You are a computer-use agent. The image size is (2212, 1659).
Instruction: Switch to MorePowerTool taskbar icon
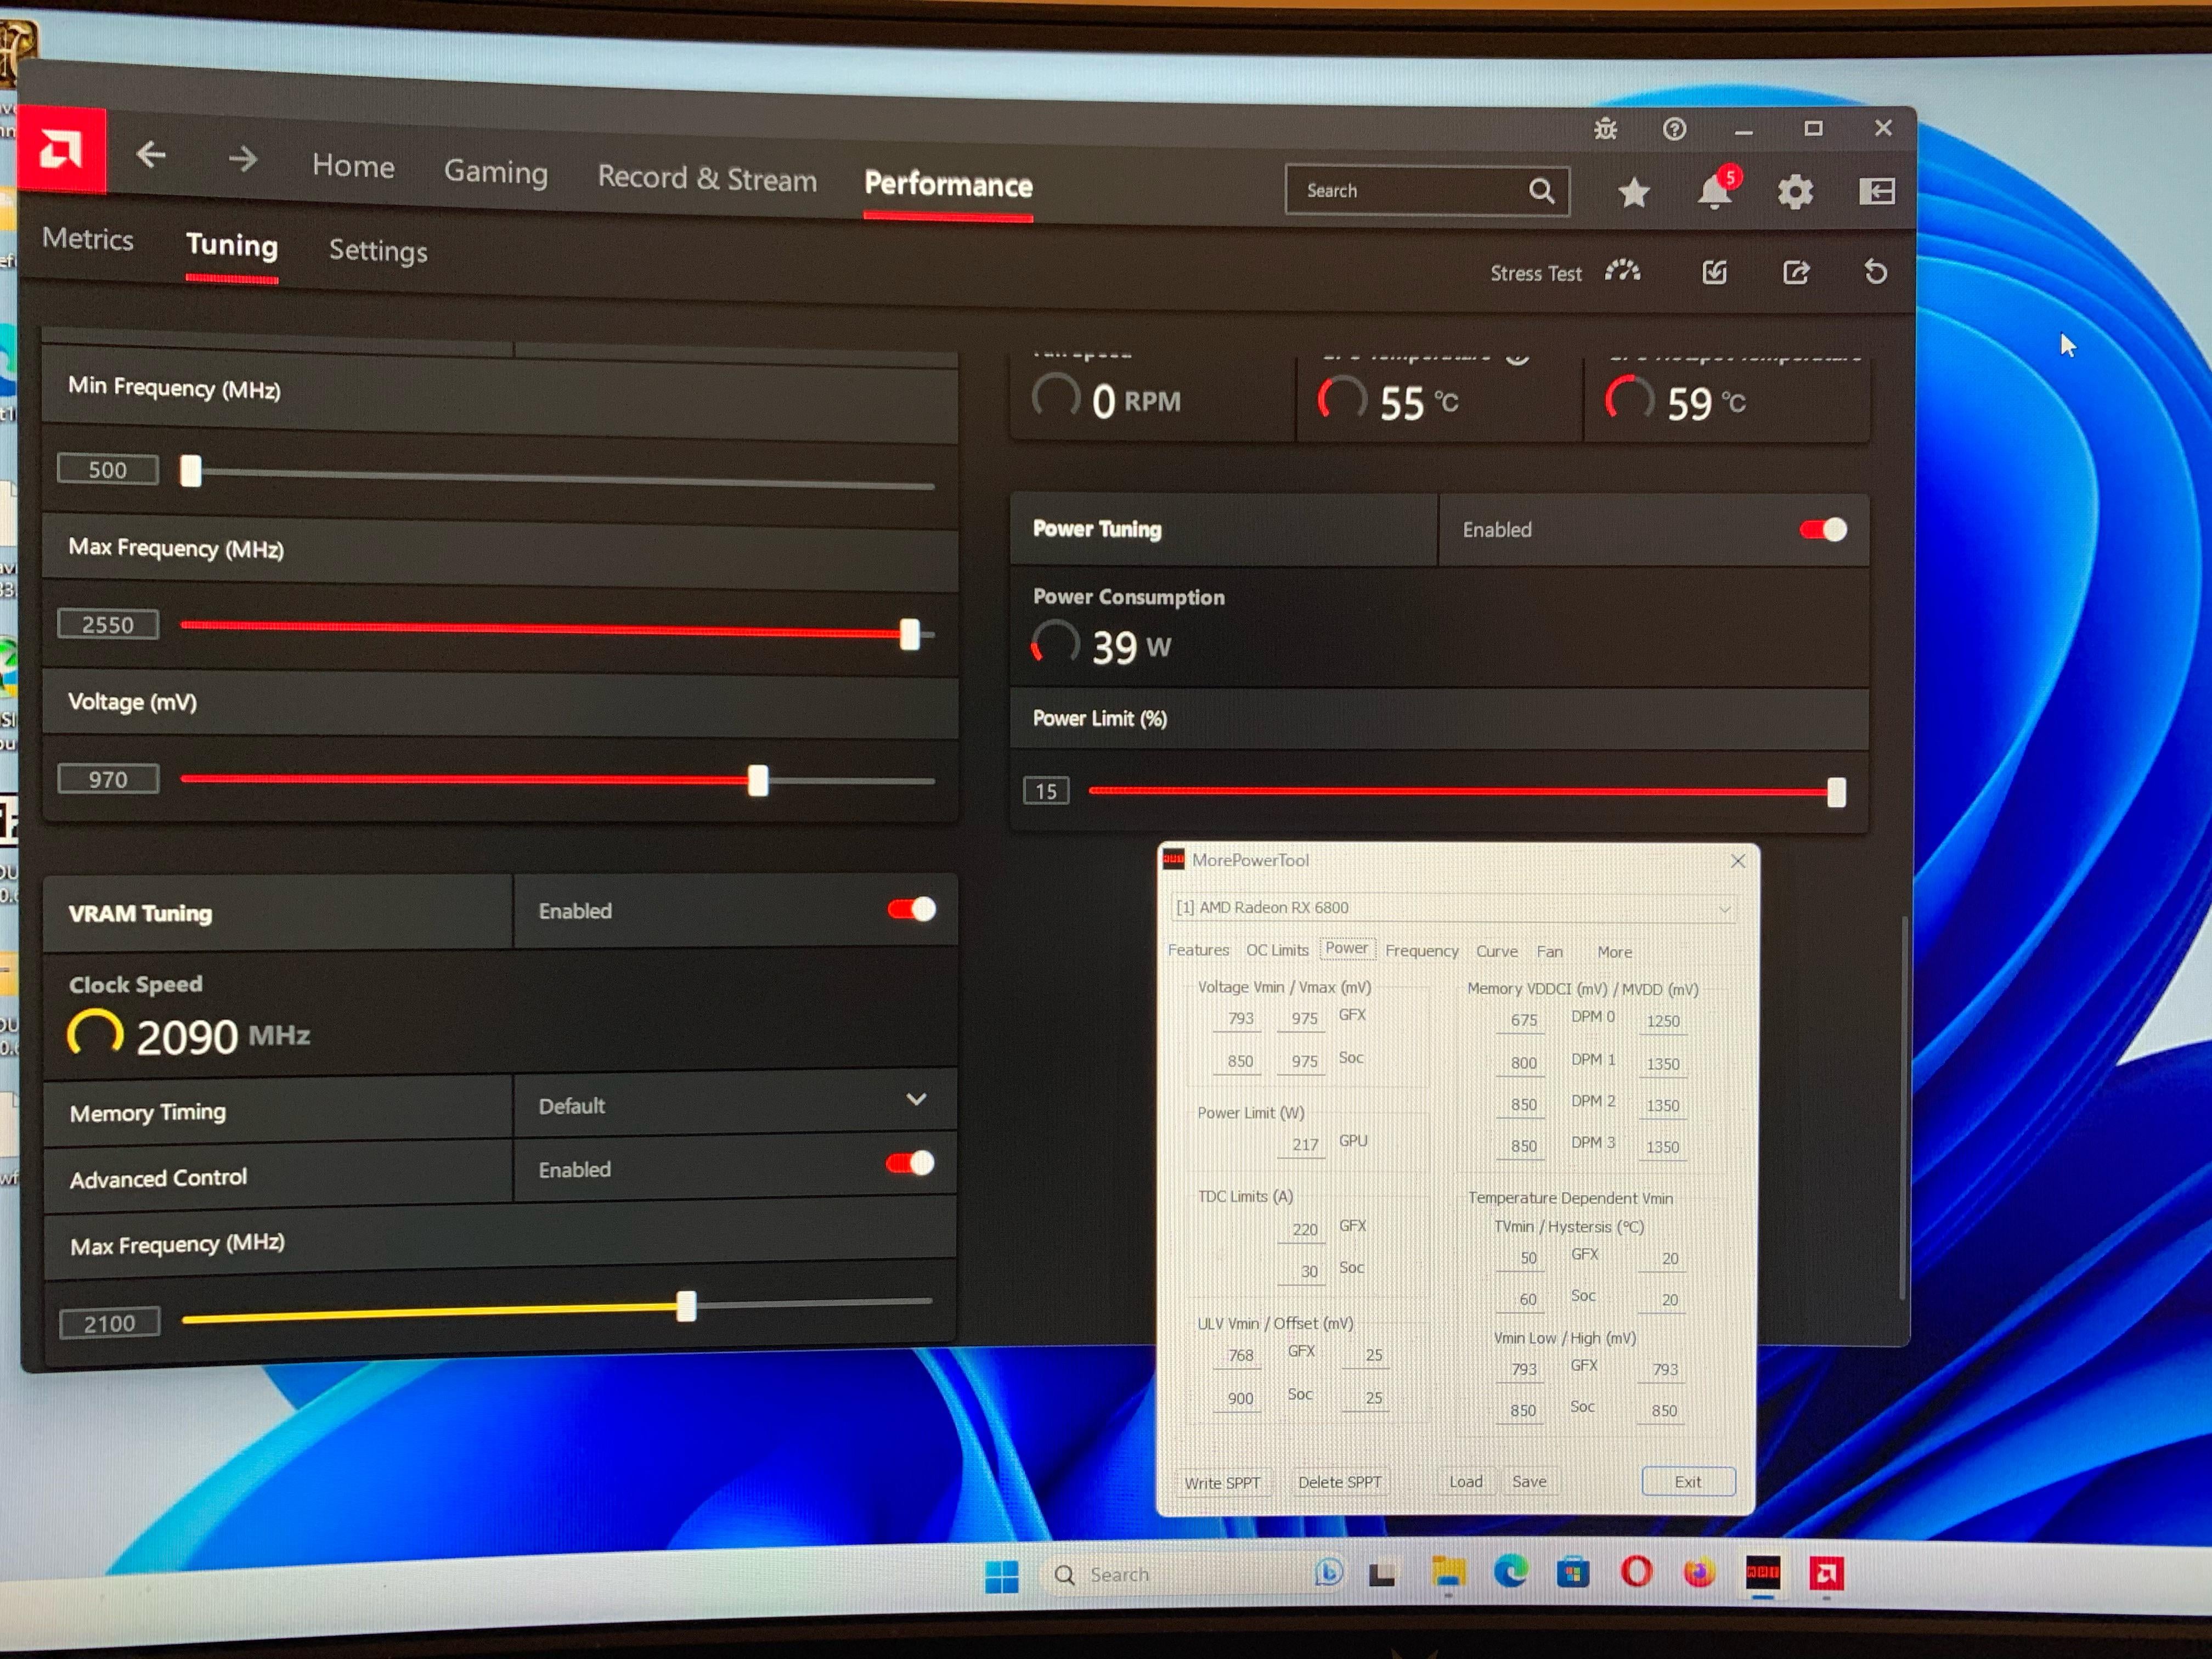point(1763,1573)
